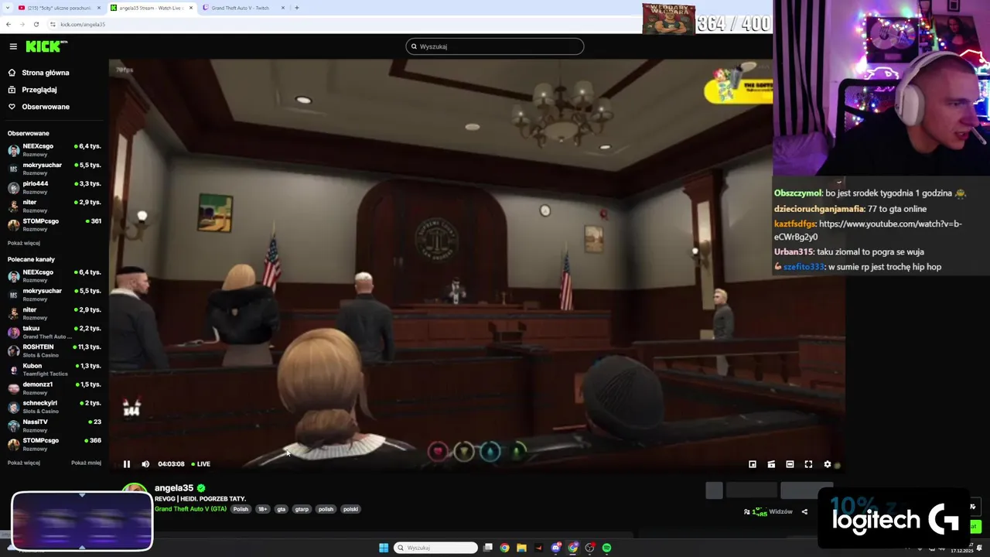Close the YouTube browser tab
This screenshot has width=990, height=557.
(x=99, y=8)
